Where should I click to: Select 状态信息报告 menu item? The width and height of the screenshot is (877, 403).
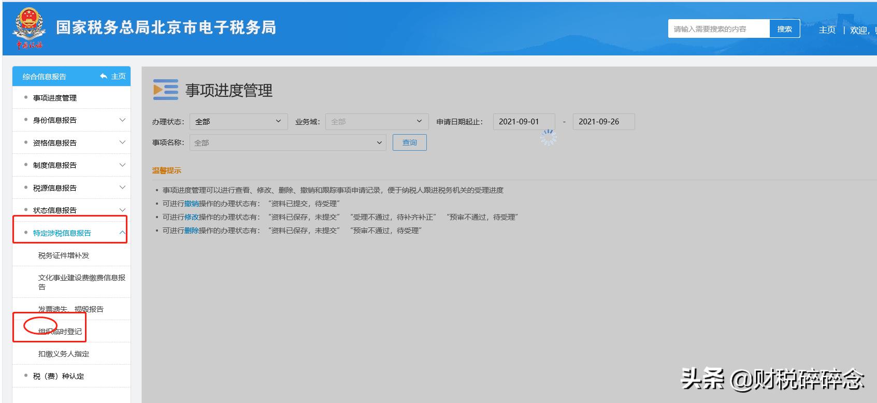coord(55,210)
